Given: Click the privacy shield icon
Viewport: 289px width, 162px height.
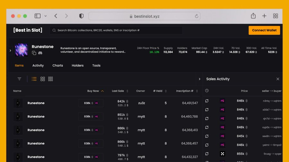Looking at the screenshot, I should [81, 16].
